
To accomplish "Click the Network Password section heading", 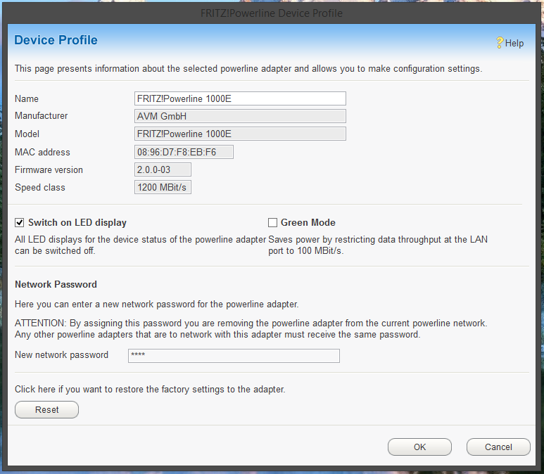I will pos(56,285).
